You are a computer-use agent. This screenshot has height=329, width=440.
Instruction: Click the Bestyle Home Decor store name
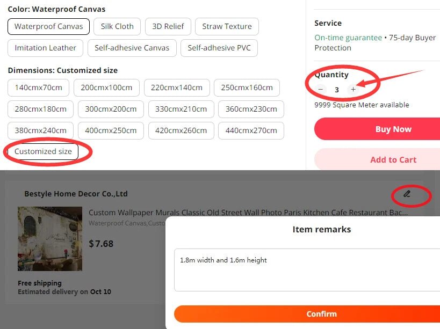click(75, 193)
